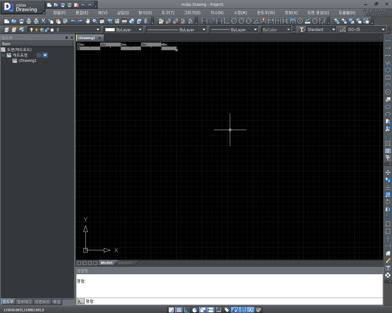The image size is (392, 313).
Task: Click the Bring to Front draw order icon
Action: (x=337, y=21)
